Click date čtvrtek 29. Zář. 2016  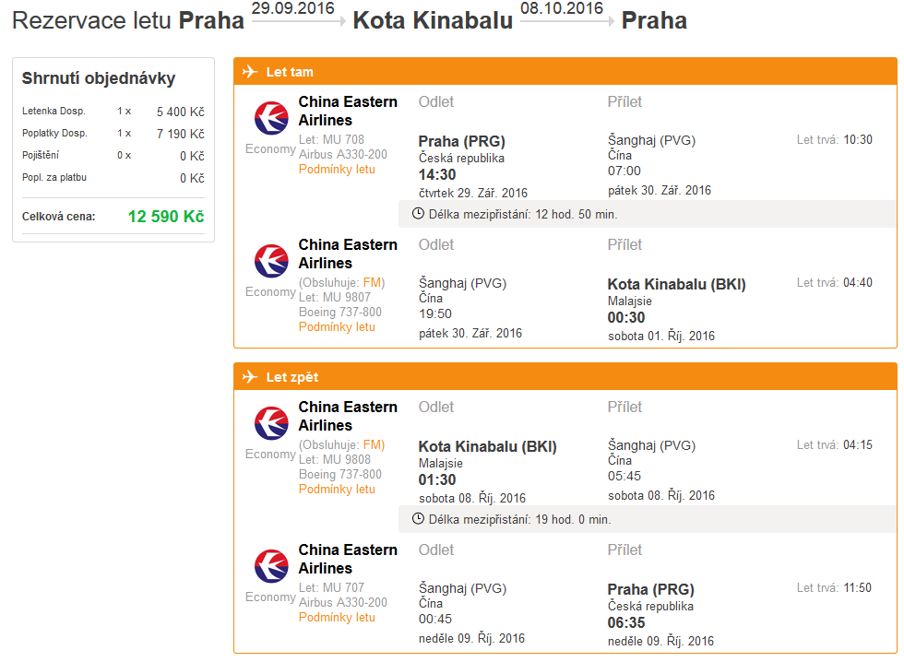(x=473, y=193)
